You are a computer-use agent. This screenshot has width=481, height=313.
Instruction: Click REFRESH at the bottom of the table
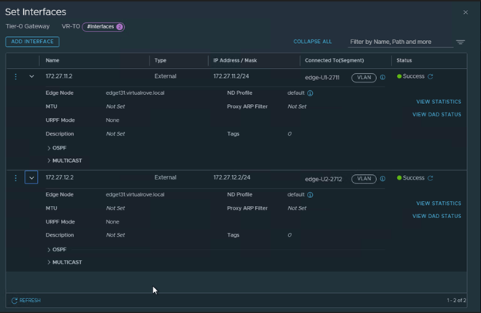(26, 300)
